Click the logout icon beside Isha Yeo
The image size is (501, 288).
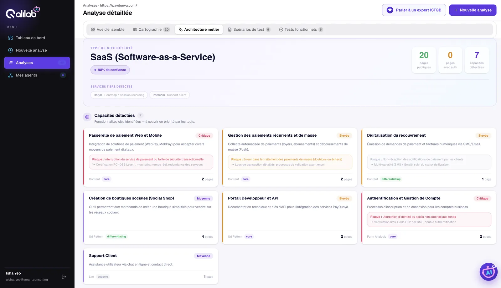64,277
